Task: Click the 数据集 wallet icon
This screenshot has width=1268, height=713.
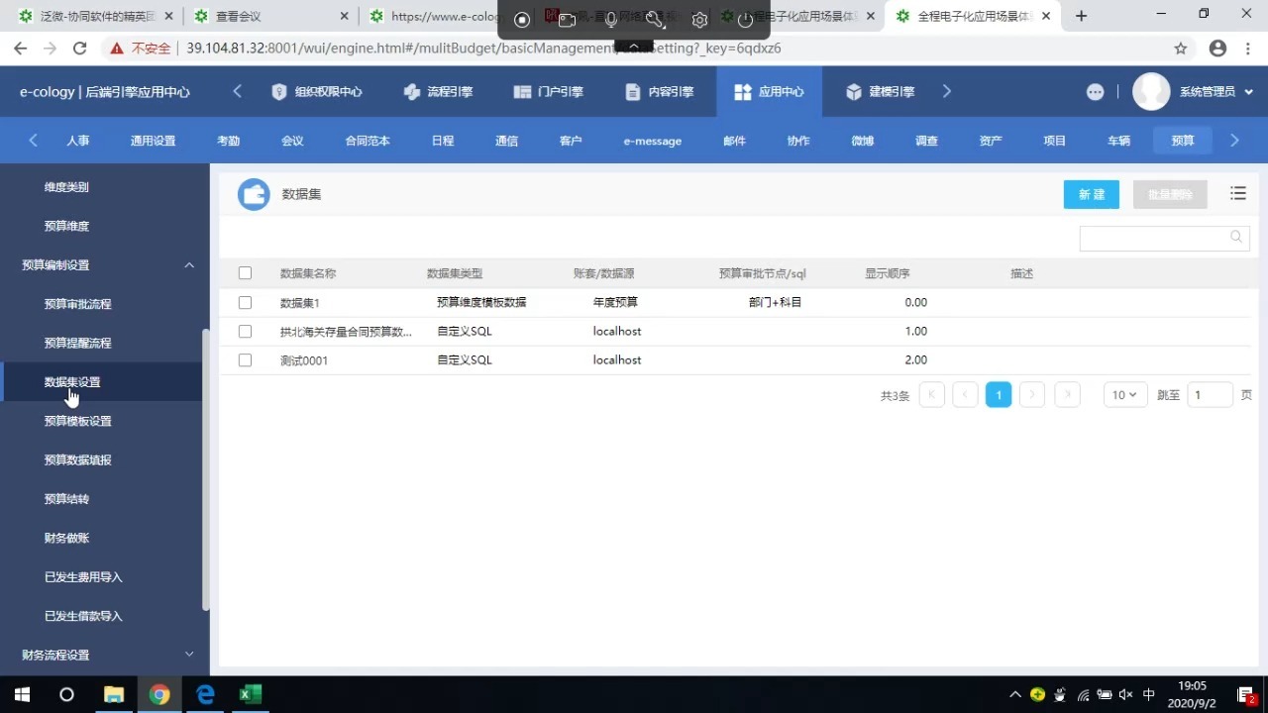Action: pyautogui.click(x=254, y=194)
